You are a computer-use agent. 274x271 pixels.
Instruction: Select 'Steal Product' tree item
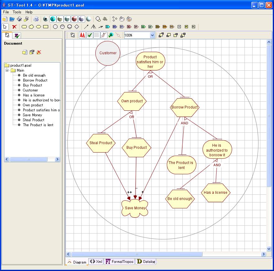click(x=33, y=120)
